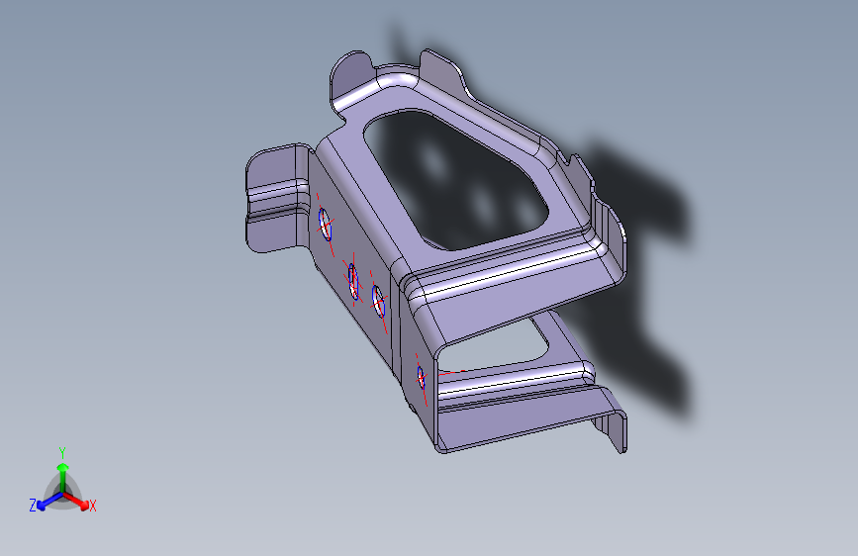
Task: Select the small hole near the bracket's lower bend
Action: (421, 377)
